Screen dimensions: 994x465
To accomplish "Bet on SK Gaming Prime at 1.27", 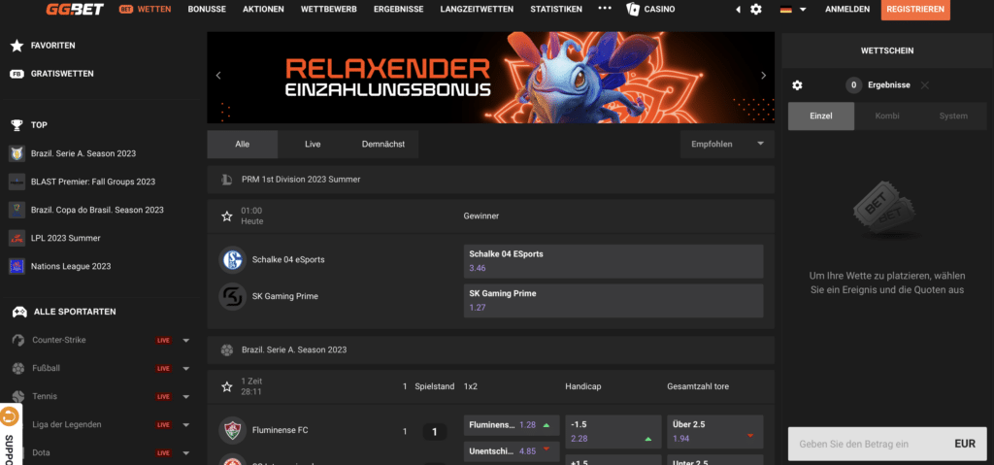I will coord(613,301).
